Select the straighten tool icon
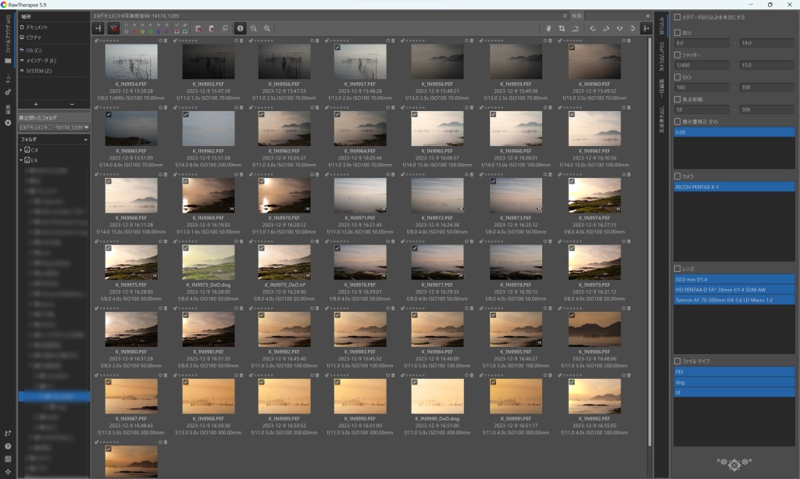 [x=575, y=29]
